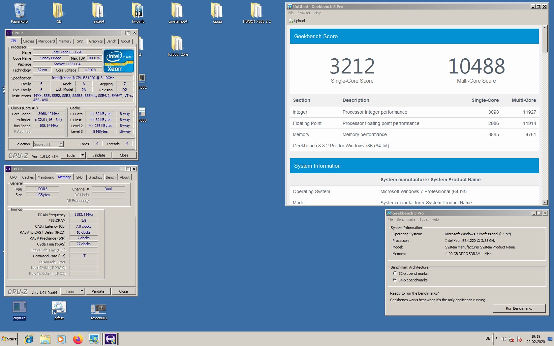The width and height of the screenshot is (554, 346).
Task: Open Windows Explorer from taskbar
Action: click(x=45, y=339)
